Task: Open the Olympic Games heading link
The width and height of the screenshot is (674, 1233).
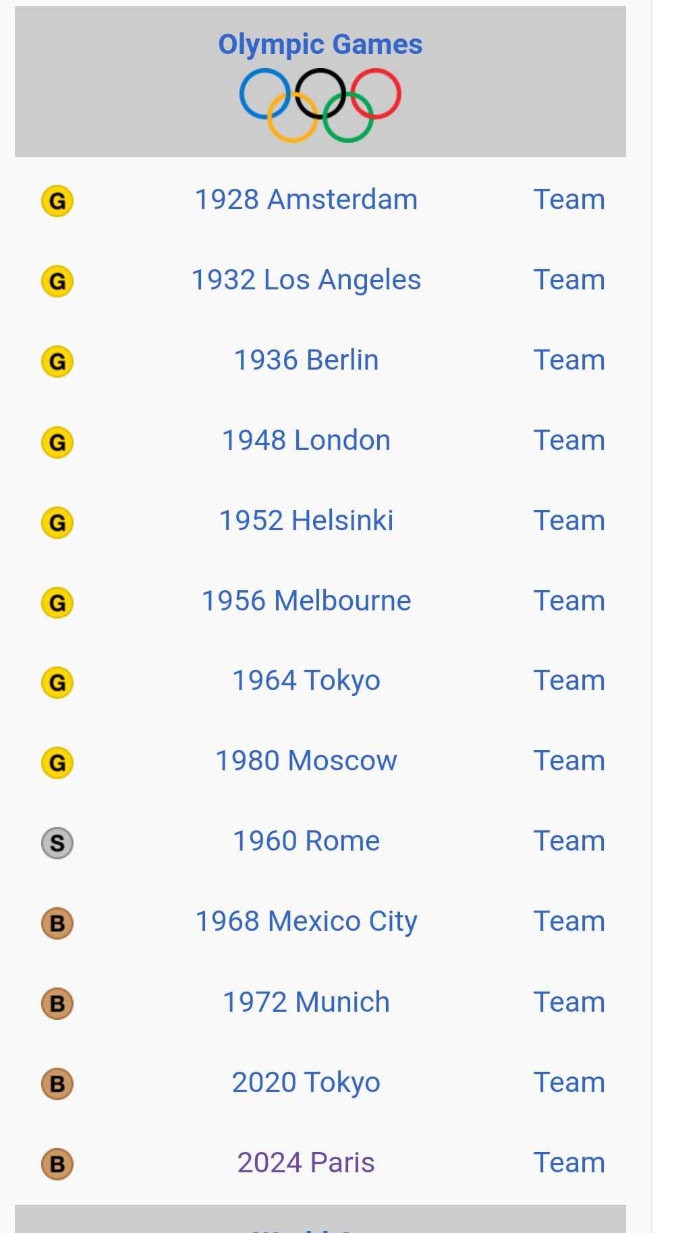Action: point(320,45)
